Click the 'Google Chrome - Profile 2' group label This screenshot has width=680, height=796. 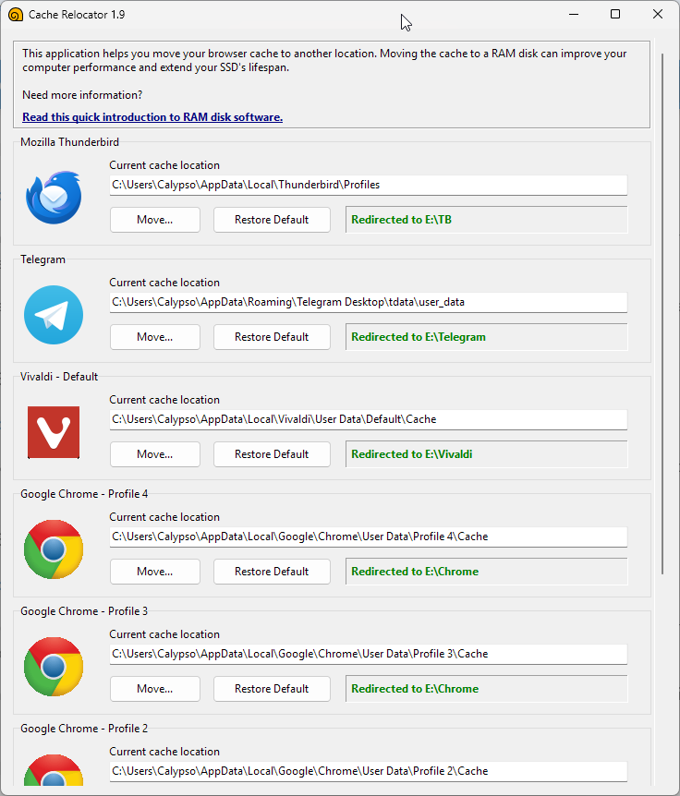(x=84, y=729)
